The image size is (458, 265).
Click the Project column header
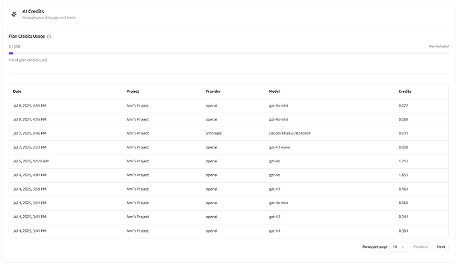click(x=133, y=91)
